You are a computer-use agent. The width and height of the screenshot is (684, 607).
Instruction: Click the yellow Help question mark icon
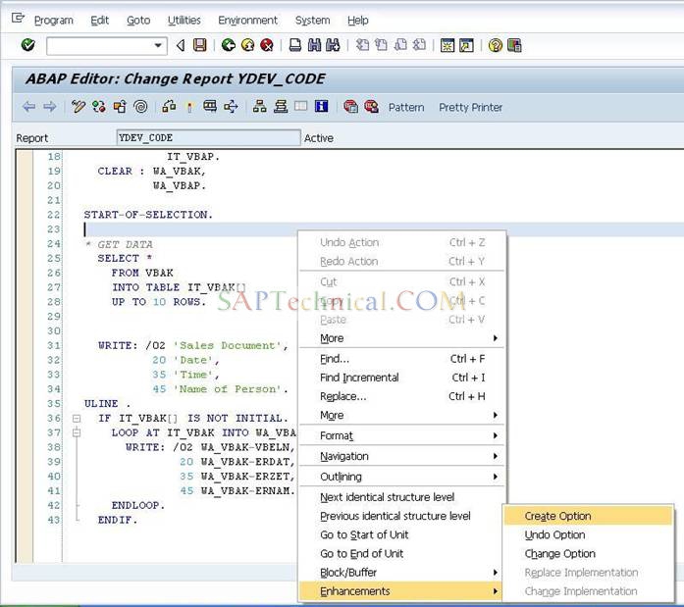pyautogui.click(x=496, y=45)
